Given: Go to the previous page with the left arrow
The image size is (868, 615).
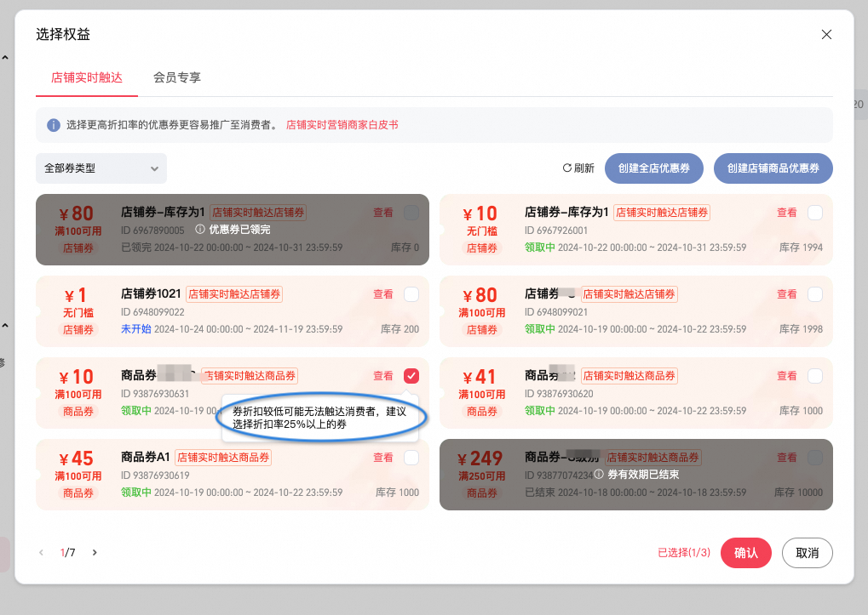Looking at the screenshot, I should point(41,552).
